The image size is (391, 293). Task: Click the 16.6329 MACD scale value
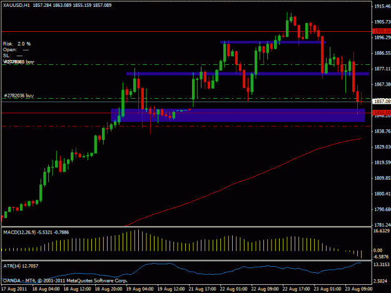381,231
